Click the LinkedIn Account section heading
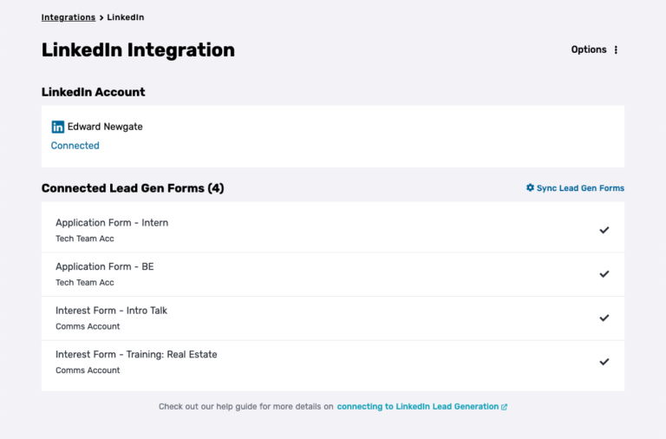The height and width of the screenshot is (439, 666). (93, 92)
